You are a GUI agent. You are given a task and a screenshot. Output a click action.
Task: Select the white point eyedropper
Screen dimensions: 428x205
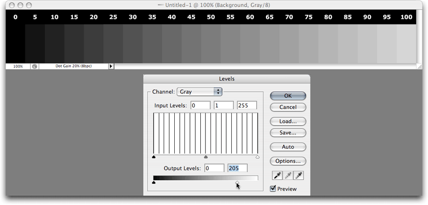coord(299,176)
